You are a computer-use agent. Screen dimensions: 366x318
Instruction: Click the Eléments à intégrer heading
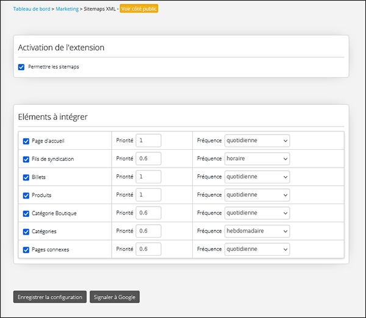click(52, 117)
